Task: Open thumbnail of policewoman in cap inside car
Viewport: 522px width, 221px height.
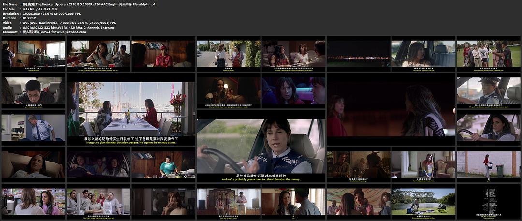Action: click(x=488, y=91)
